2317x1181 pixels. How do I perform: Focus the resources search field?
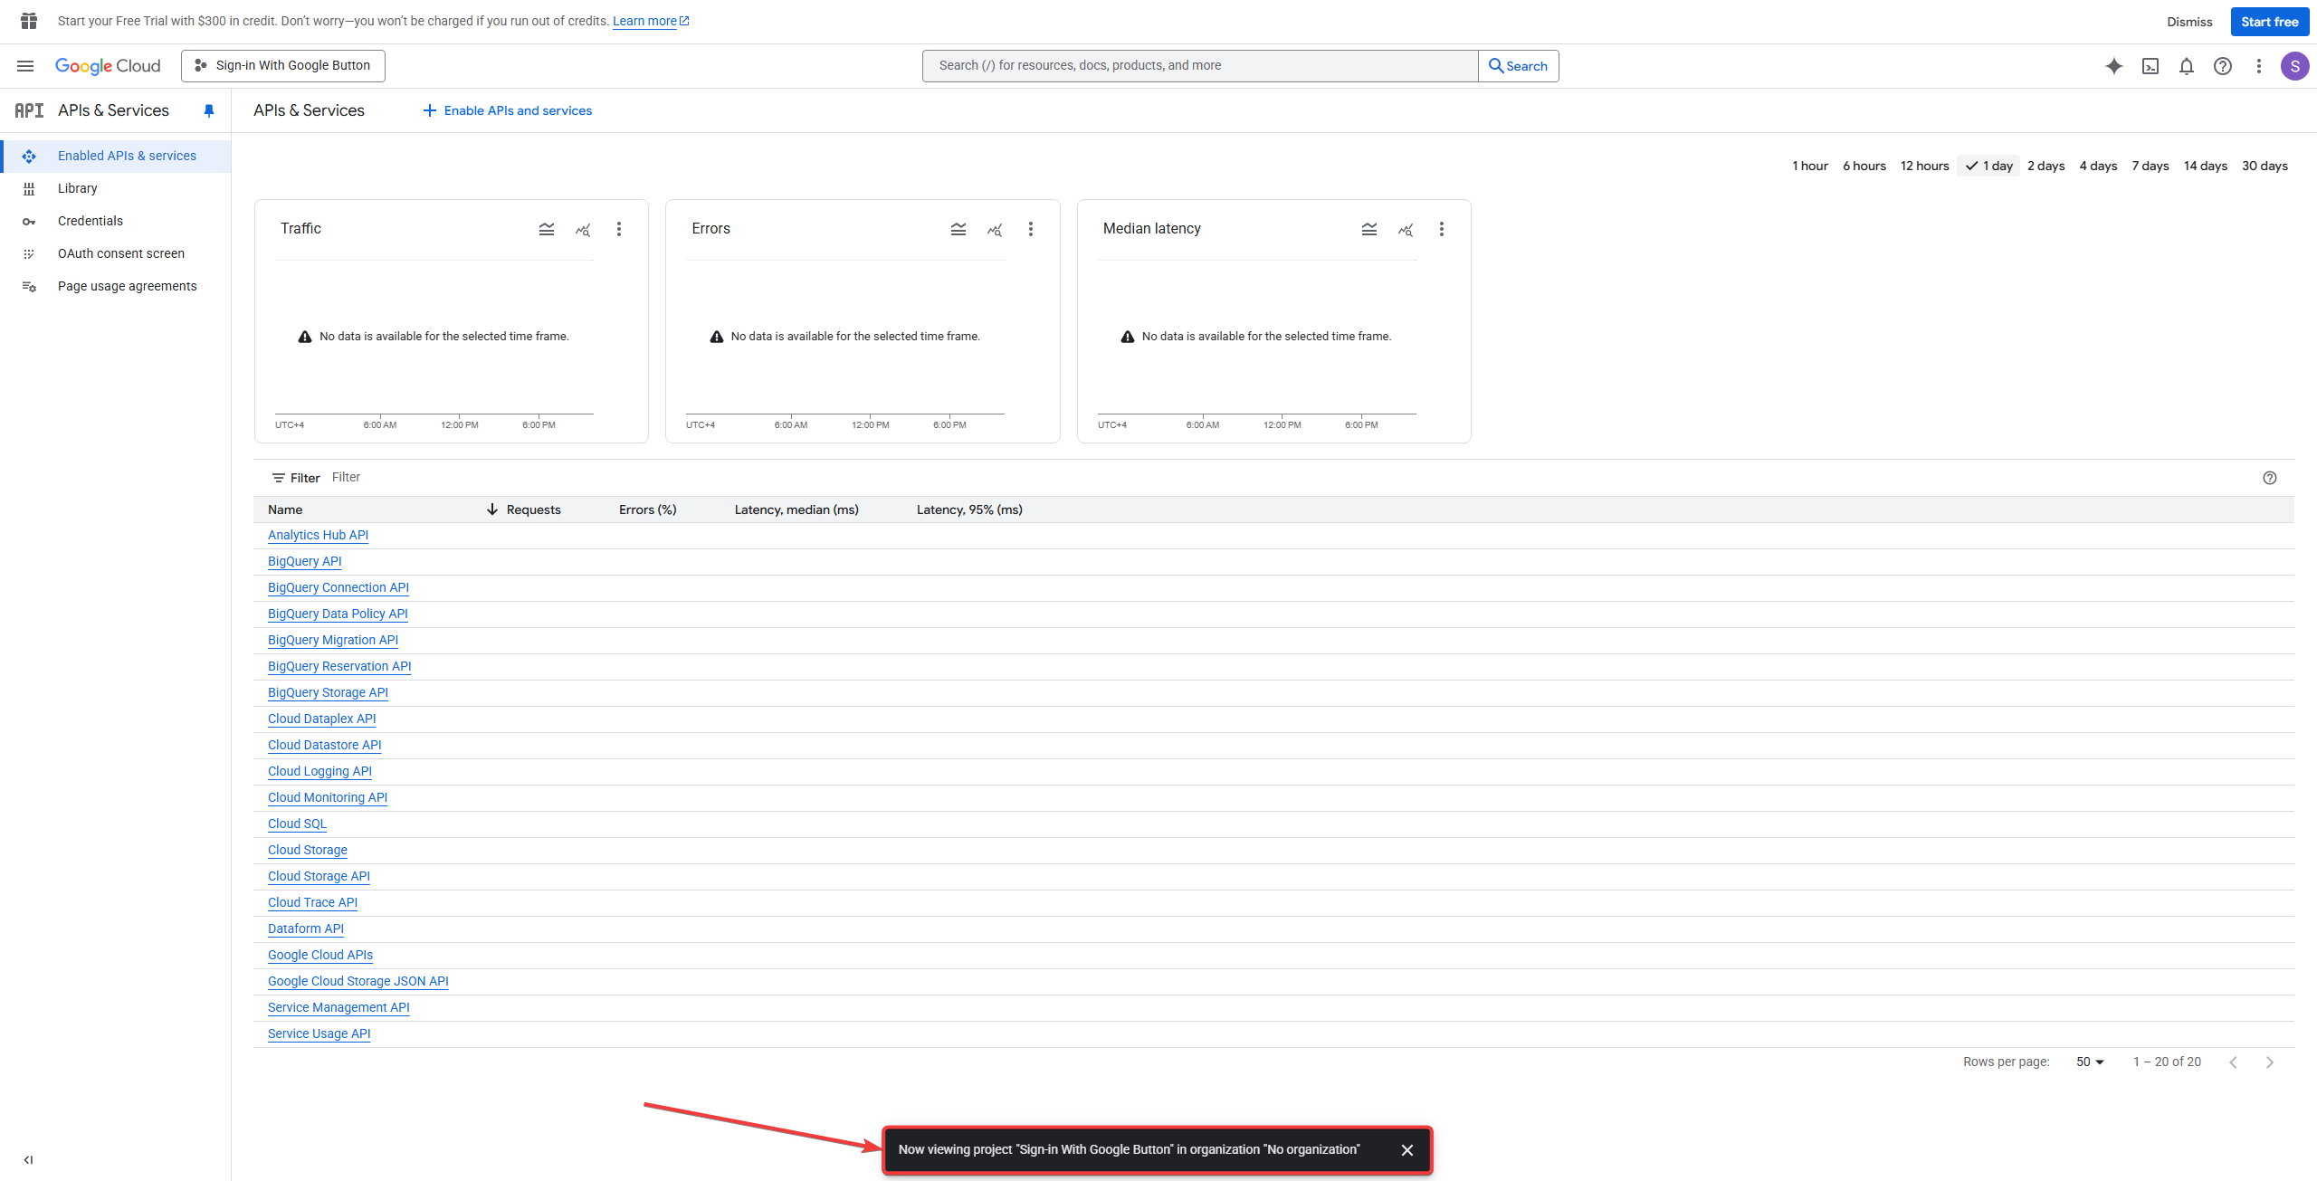(x=1200, y=66)
